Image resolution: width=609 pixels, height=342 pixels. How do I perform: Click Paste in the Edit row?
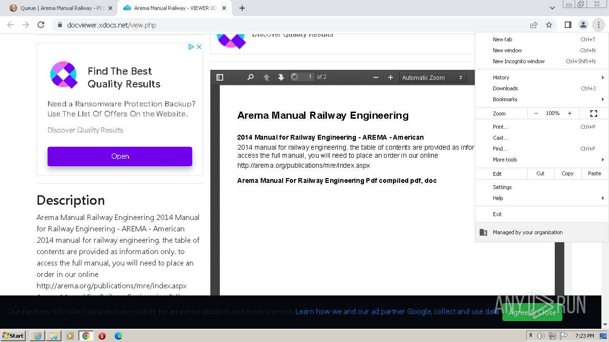595,173
